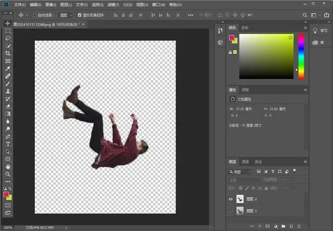Activate the Horizontal Type tool
The image size is (333, 231).
click(x=8, y=144)
